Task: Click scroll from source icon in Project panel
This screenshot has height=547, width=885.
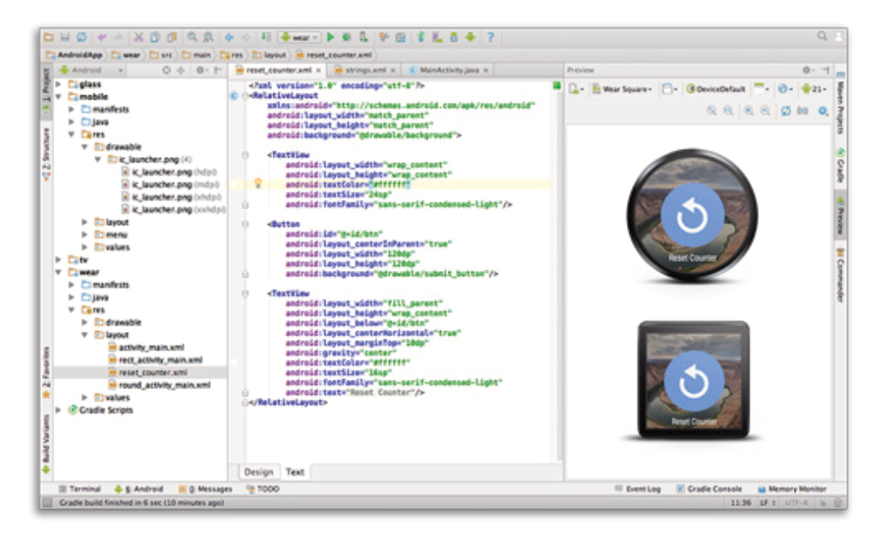Action: [x=166, y=70]
